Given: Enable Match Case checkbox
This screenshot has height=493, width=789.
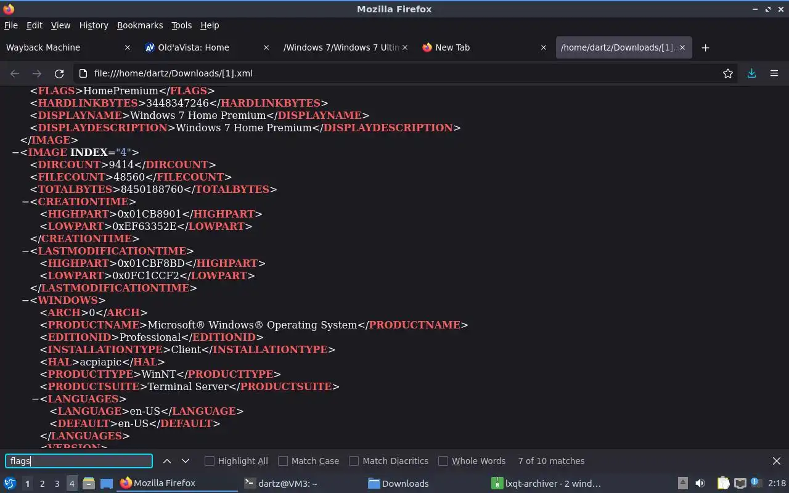Looking at the screenshot, I should click(283, 461).
